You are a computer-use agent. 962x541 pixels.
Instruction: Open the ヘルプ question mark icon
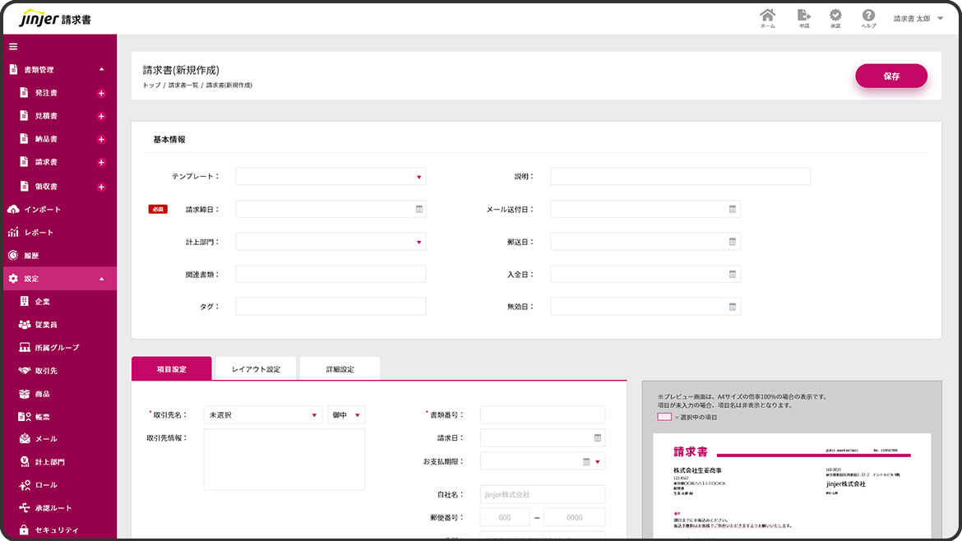868,16
